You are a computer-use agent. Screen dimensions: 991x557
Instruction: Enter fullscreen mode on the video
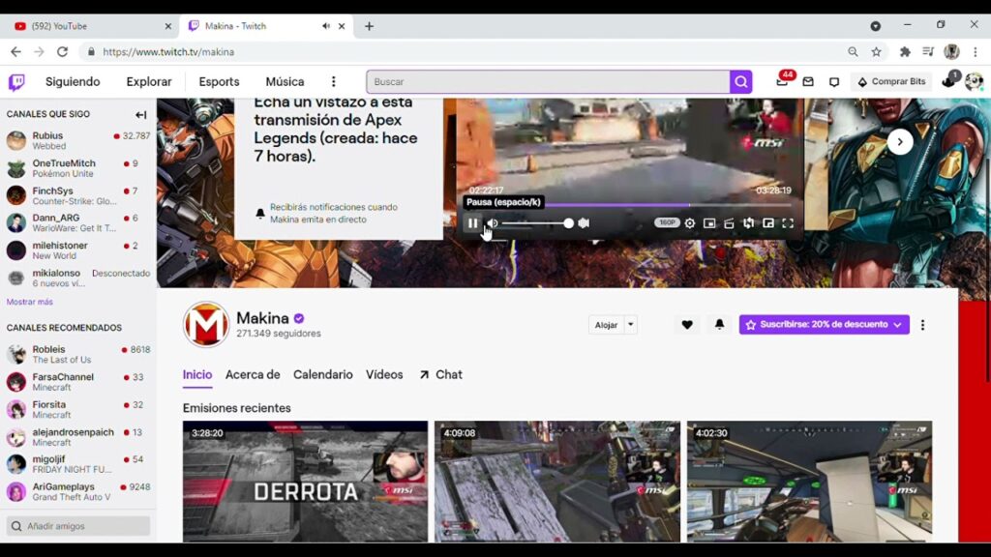(x=788, y=223)
